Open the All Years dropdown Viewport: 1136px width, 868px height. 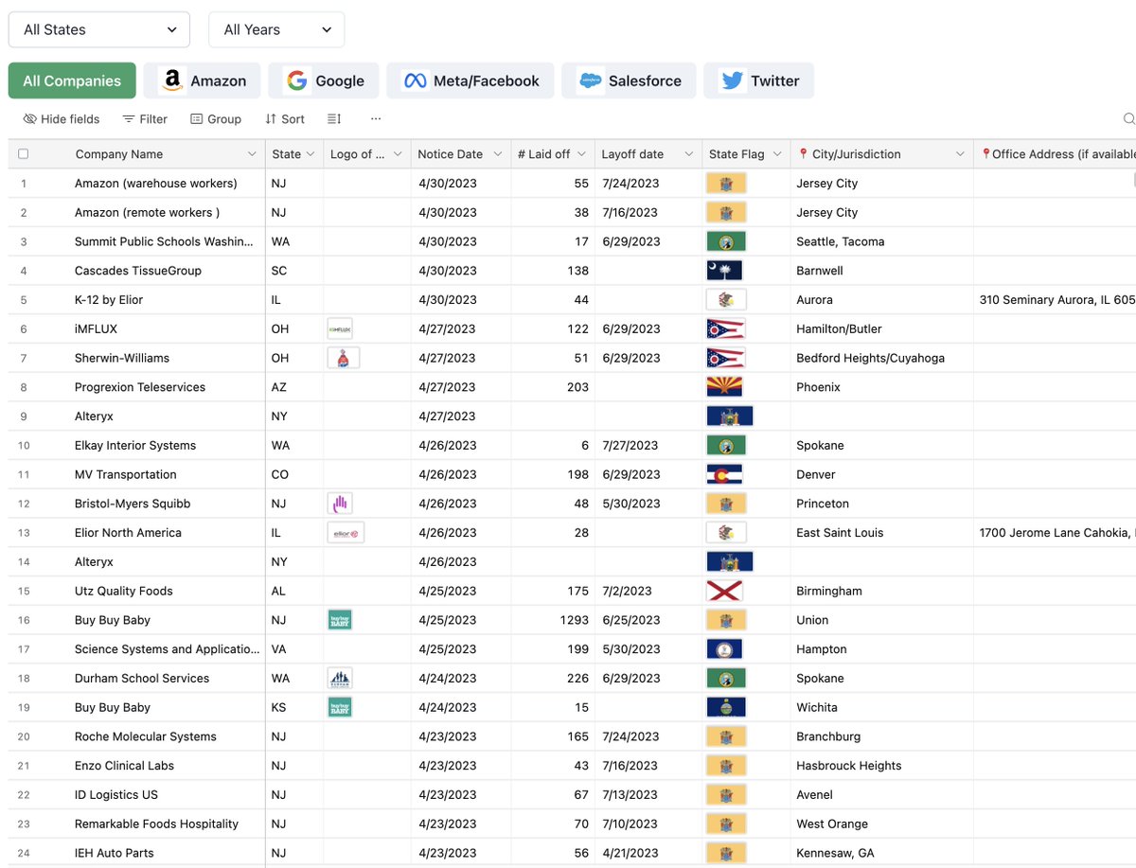pos(276,29)
